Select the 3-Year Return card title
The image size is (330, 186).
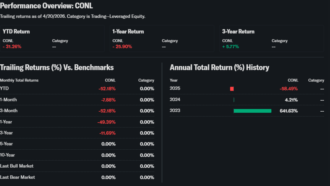point(238,32)
